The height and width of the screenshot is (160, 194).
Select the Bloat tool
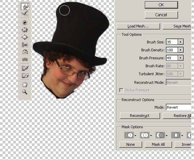pyautogui.click(x=25, y=37)
